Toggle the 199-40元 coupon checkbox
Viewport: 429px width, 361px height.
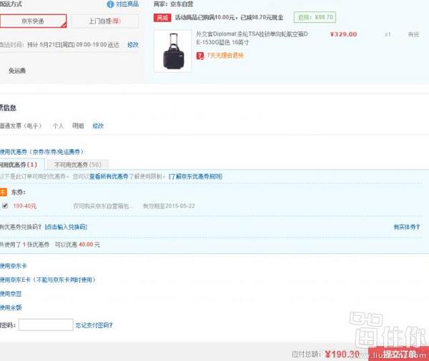point(6,205)
